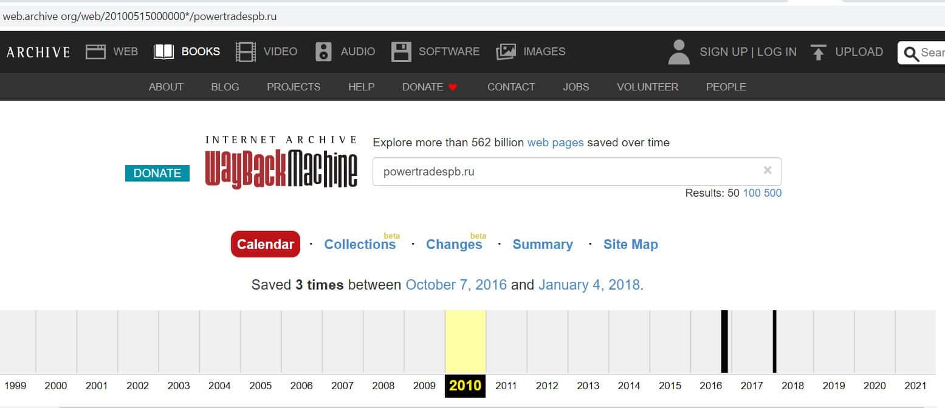The height and width of the screenshot is (408, 945).
Task: Click the 2016 capture bar in the timeline
Action: pos(724,341)
